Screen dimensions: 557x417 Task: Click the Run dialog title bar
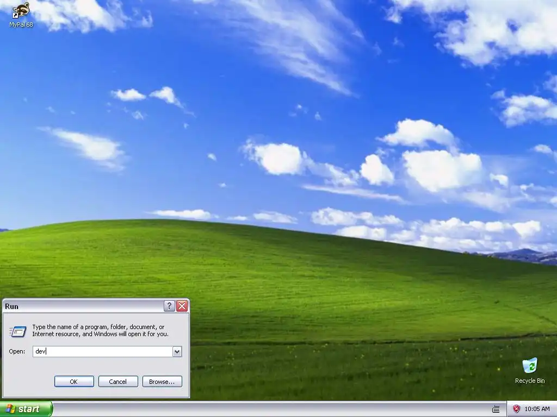[x=83, y=306]
